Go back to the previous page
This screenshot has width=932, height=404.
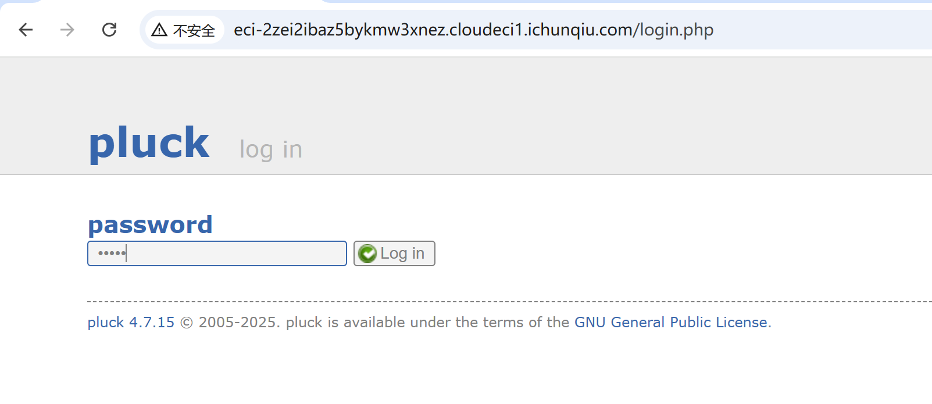click(x=26, y=30)
